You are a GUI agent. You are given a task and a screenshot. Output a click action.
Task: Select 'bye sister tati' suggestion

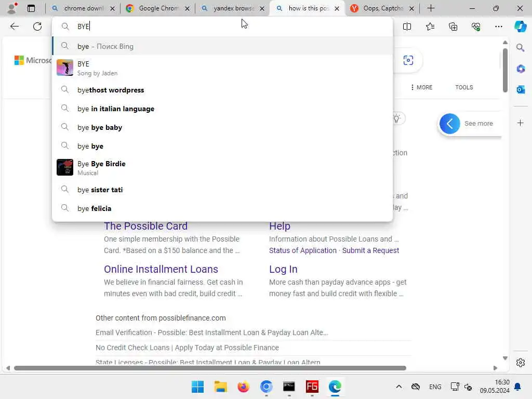point(222,190)
